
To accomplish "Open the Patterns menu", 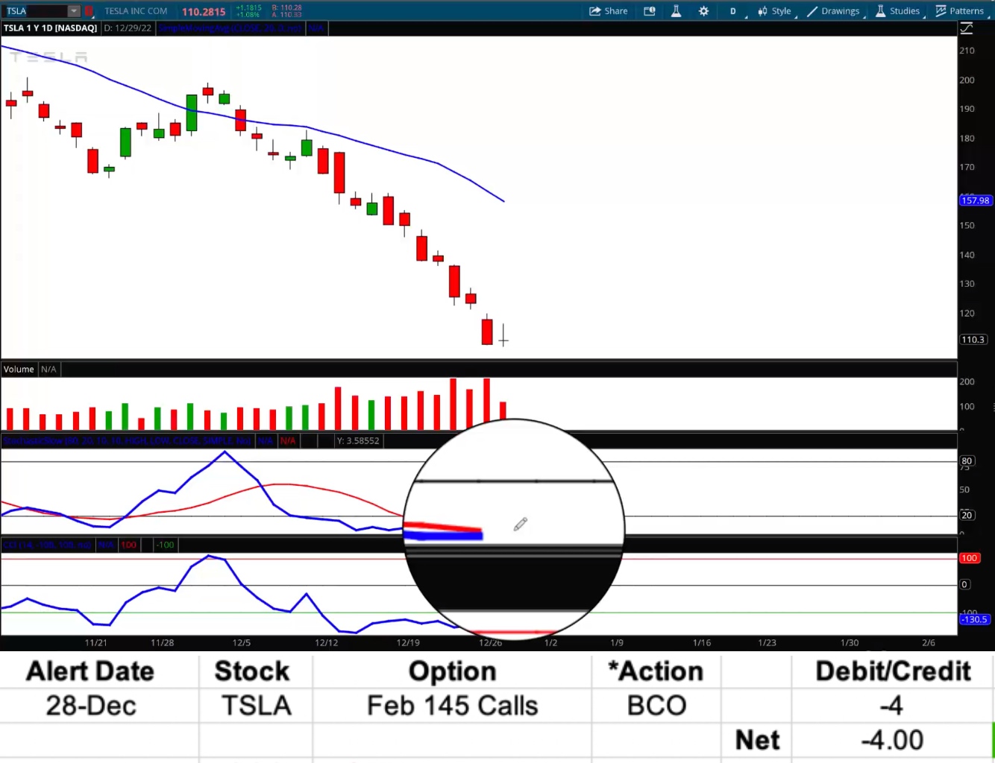I will point(960,11).
